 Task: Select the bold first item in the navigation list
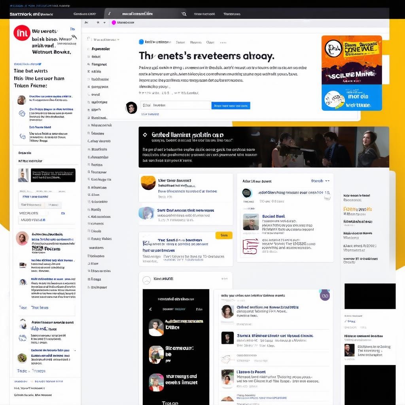(100, 49)
